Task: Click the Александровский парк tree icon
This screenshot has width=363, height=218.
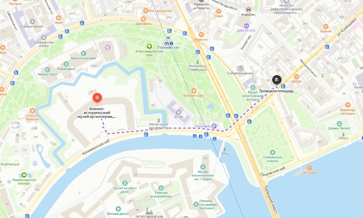Action: (x=149, y=46)
